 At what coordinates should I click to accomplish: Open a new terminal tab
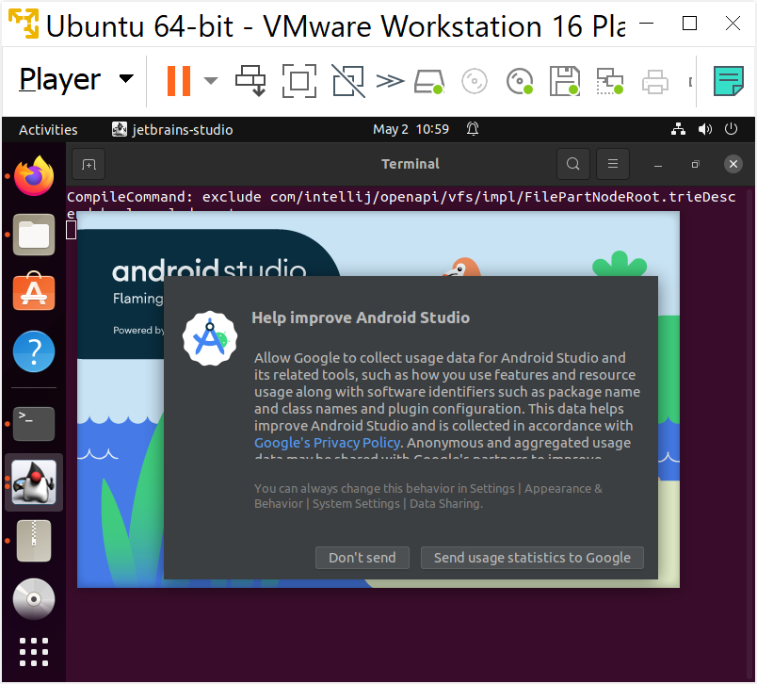pyautogui.click(x=89, y=164)
